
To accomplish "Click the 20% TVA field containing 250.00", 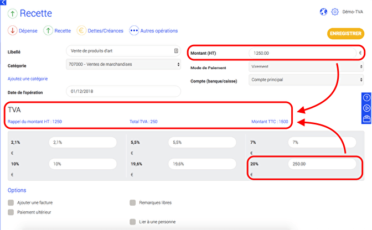I will (x=322, y=164).
